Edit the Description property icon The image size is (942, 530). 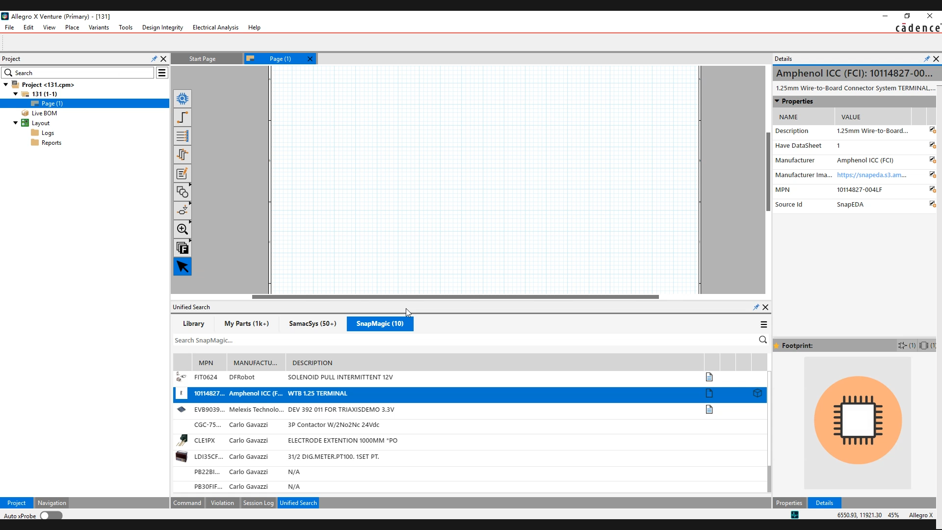coord(932,131)
